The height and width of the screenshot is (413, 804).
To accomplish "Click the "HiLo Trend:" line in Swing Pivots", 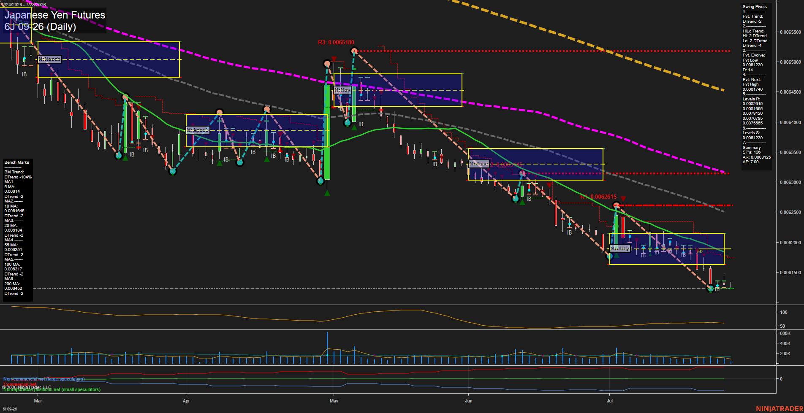I will pos(754,31).
